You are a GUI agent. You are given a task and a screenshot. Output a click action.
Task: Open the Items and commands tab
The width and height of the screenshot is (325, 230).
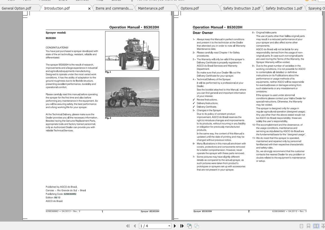[x=114, y=8]
